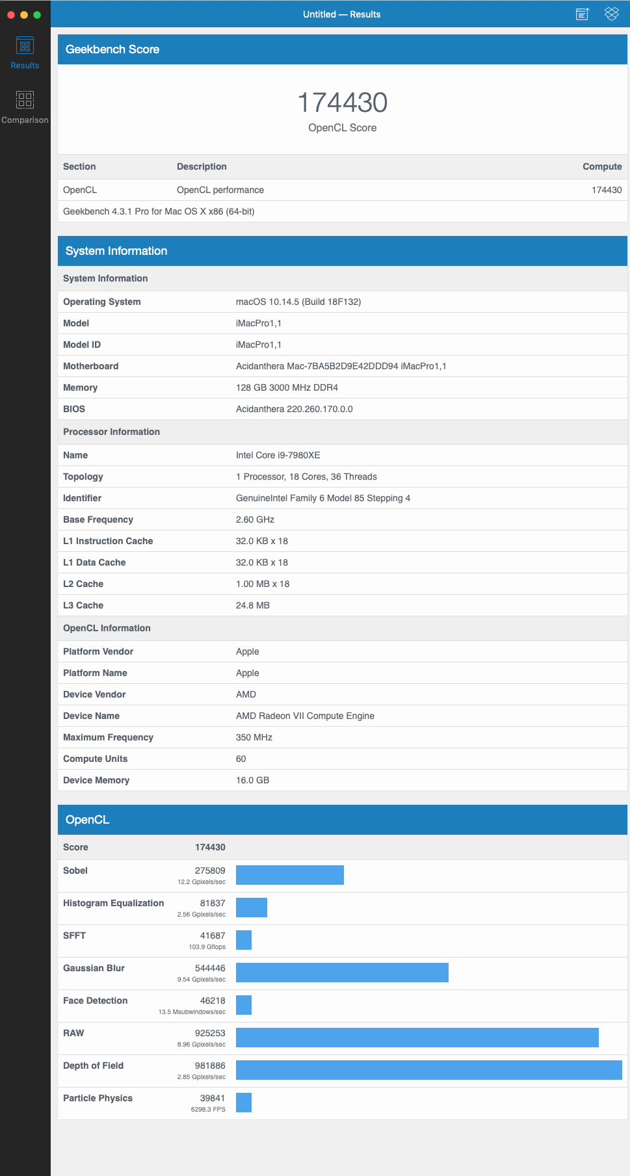Select the Gaussian Blur score 544446
This screenshot has width=630, height=1176.
pos(210,968)
